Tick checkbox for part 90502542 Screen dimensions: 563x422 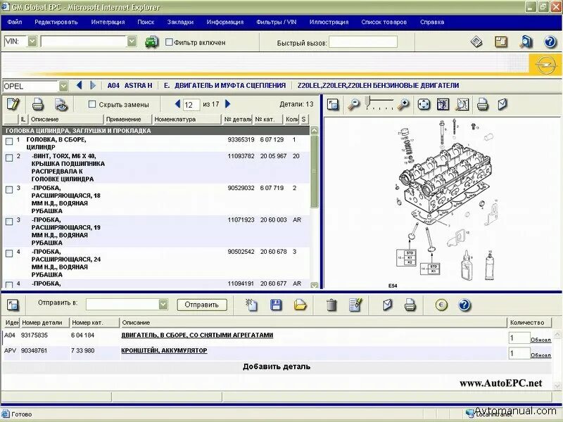pos(9,253)
